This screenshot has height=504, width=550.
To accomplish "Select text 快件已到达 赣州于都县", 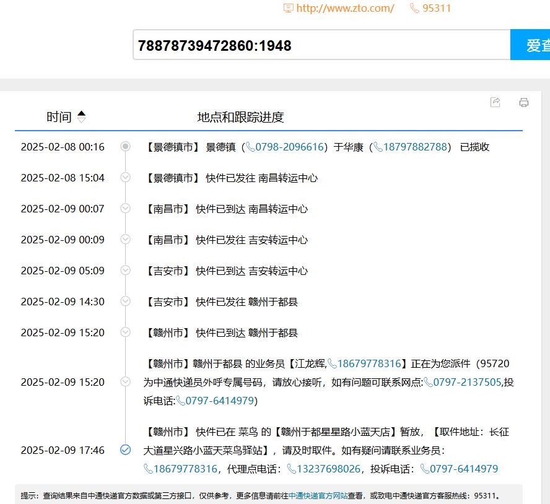I will pyautogui.click(x=247, y=332).
